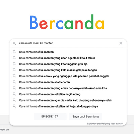Image resolution: width=134 pixels, height=134 pixels.
Task: Click the 'Saya Lagi Beruntung' button
Action: [x=85, y=117]
